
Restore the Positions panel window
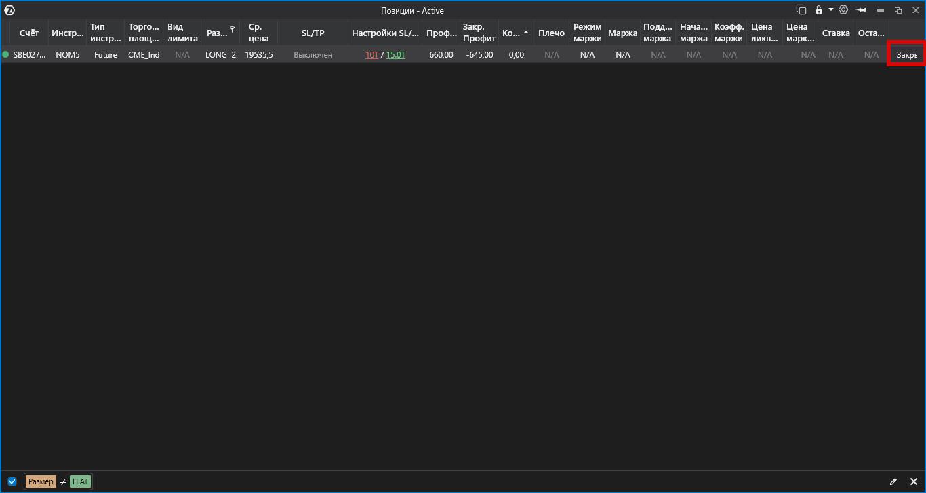(898, 10)
